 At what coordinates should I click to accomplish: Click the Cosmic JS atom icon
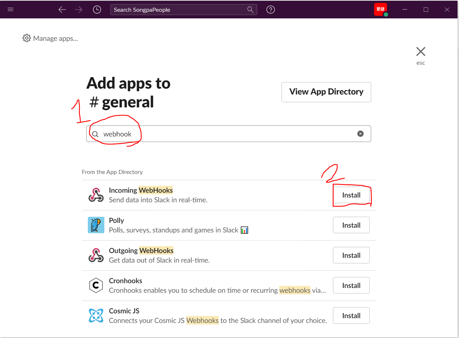coord(96,316)
